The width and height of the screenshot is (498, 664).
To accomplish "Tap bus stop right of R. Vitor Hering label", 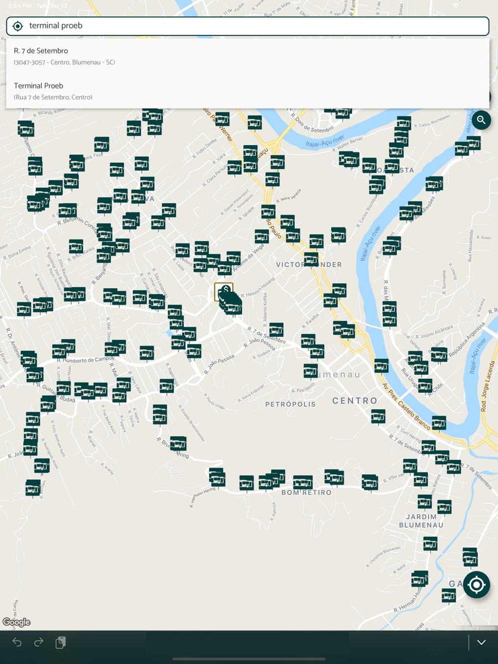I will click(x=410, y=466).
